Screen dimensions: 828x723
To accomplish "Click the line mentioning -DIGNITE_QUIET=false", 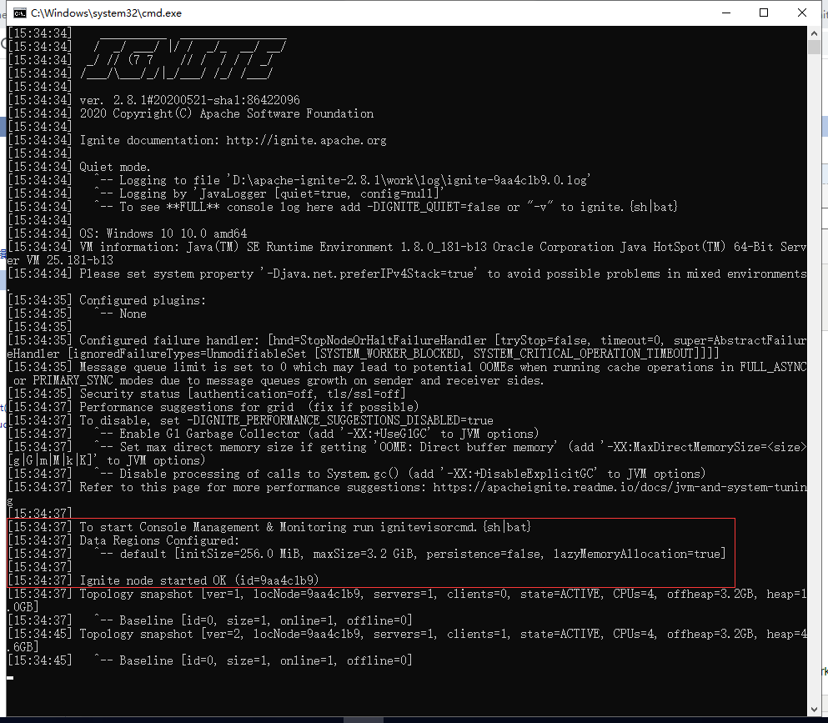I will (385, 207).
